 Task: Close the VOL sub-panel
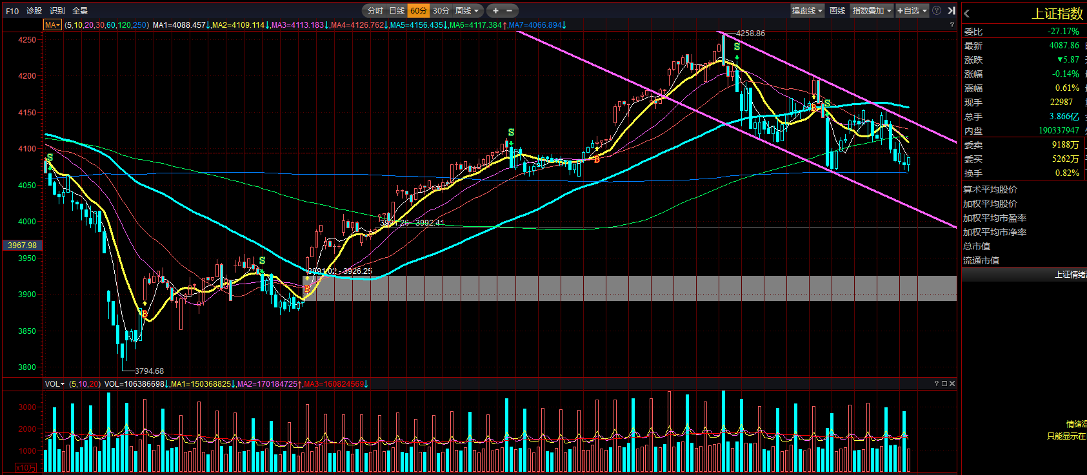coord(952,383)
